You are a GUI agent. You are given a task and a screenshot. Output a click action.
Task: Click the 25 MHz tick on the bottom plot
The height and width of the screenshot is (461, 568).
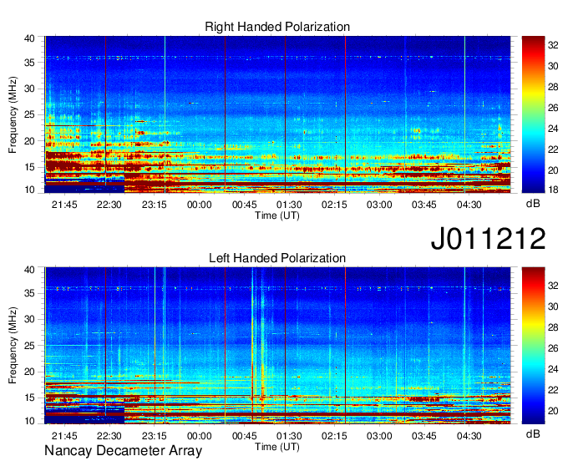pyautogui.click(x=29, y=346)
